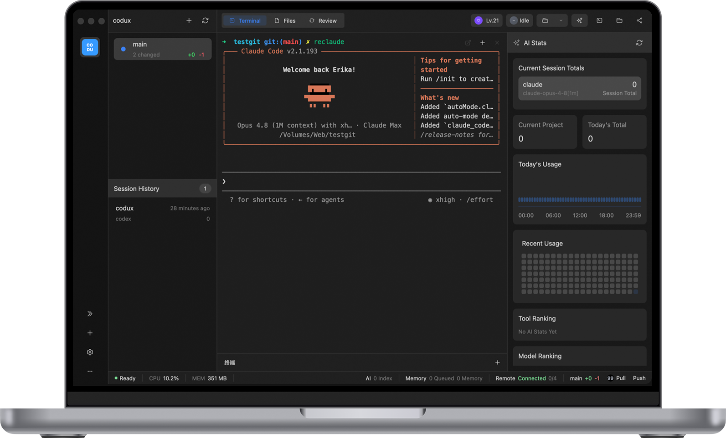The width and height of the screenshot is (726, 438).
Task: Click the Claude pixel mascot in terminal
Action: tap(319, 96)
